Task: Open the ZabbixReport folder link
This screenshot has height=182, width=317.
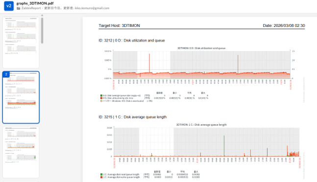Action: [x=31, y=8]
